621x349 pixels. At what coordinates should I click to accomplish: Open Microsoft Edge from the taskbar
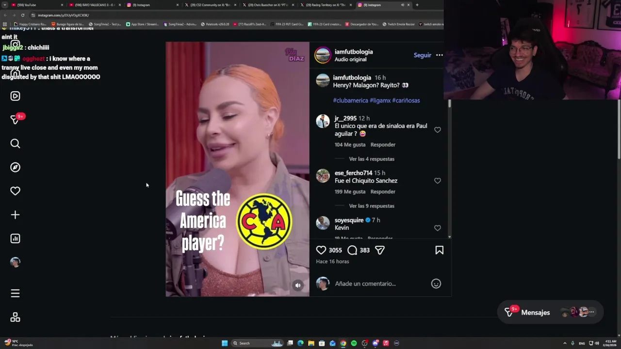coord(300,343)
